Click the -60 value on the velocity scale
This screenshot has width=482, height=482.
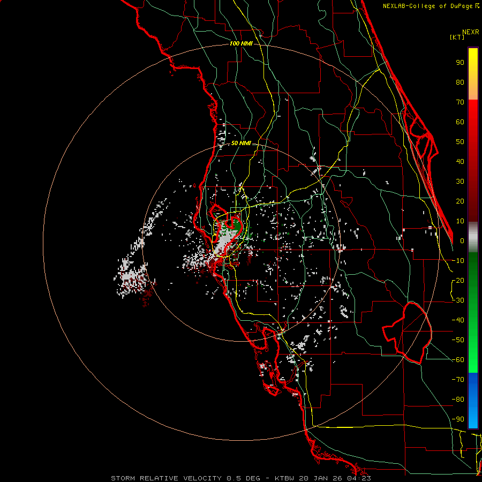point(458,360)
